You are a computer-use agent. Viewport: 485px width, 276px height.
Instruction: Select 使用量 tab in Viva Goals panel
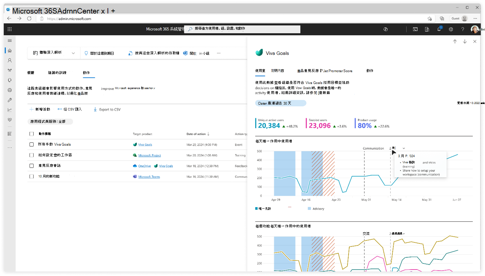[260, 71]
